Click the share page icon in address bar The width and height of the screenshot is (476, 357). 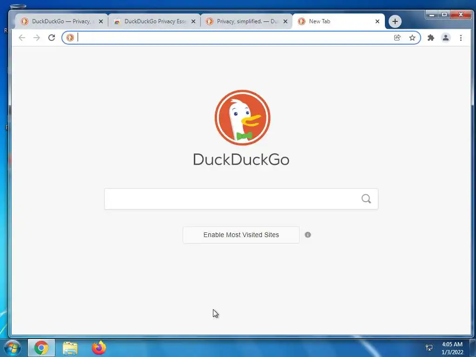pyautogui.click(x=397, y=38)
